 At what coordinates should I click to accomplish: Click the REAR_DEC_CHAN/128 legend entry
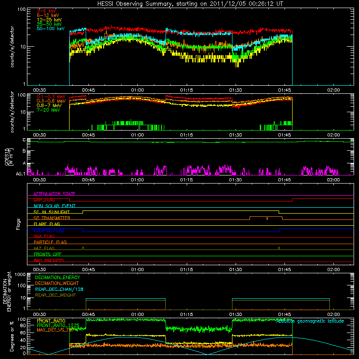pyautogui.click(x=59, y=289)
